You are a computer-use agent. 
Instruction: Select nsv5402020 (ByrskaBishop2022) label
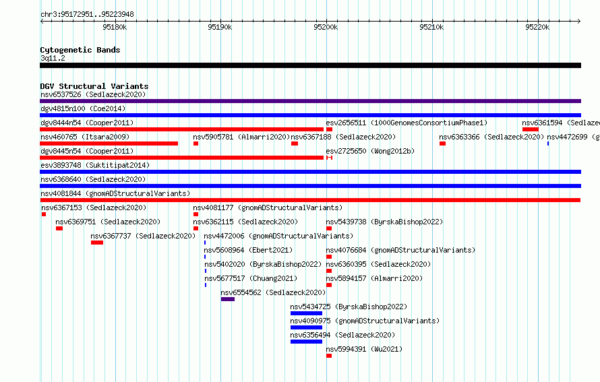(x=263, y=264)
